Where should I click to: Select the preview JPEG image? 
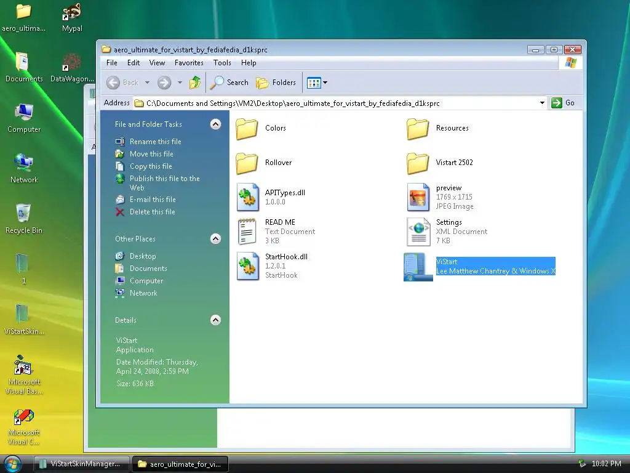click(x=440, y=197)
